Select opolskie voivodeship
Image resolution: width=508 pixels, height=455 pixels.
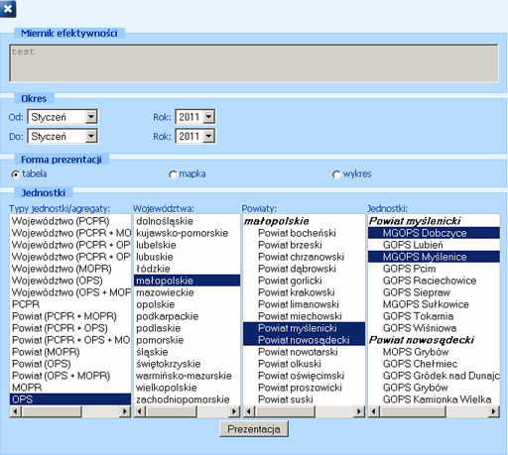click(187, 304)
